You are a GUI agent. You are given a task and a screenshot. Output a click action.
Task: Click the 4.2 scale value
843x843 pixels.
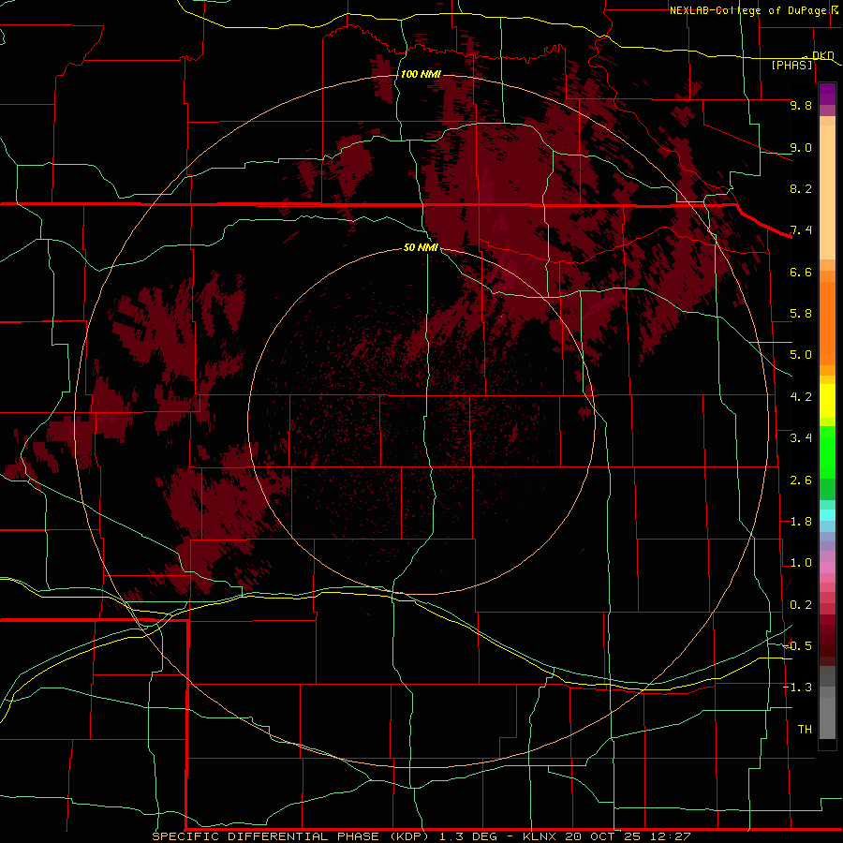pyautogui.click(x=801, y=397)
